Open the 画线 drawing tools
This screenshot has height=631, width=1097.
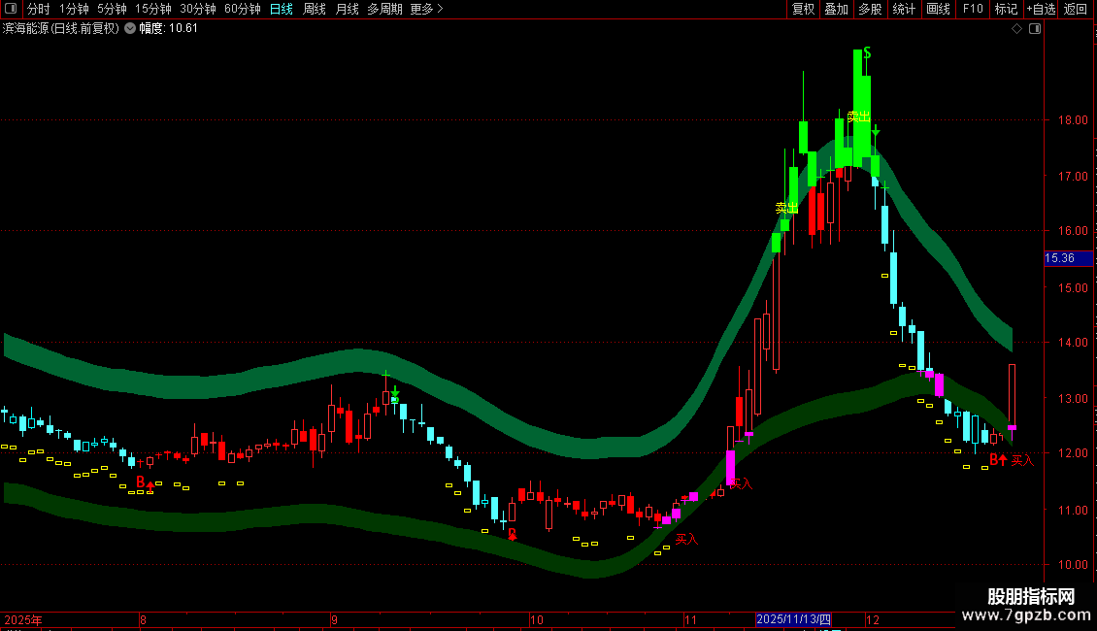938,9
